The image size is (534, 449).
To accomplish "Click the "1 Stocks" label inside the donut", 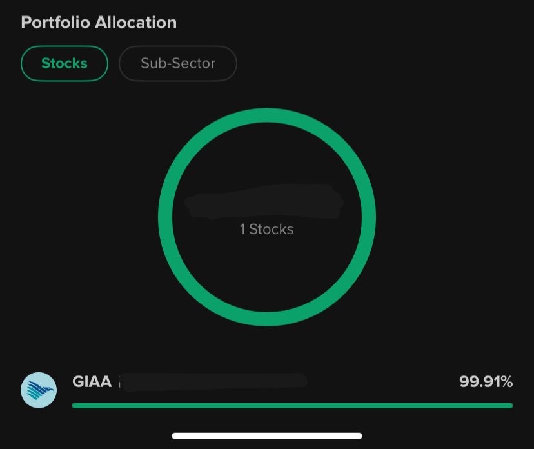I will 266,229.
